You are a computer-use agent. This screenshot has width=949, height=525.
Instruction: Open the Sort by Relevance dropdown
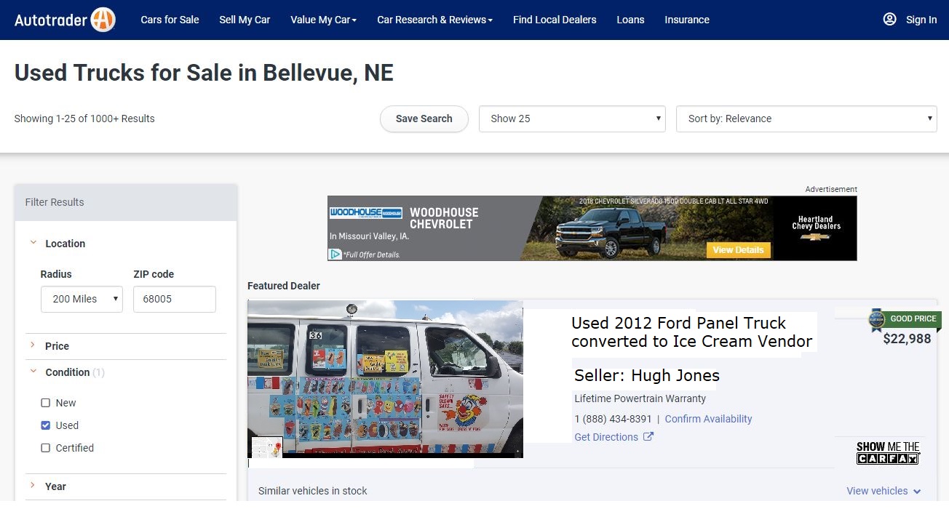(806, 119)
